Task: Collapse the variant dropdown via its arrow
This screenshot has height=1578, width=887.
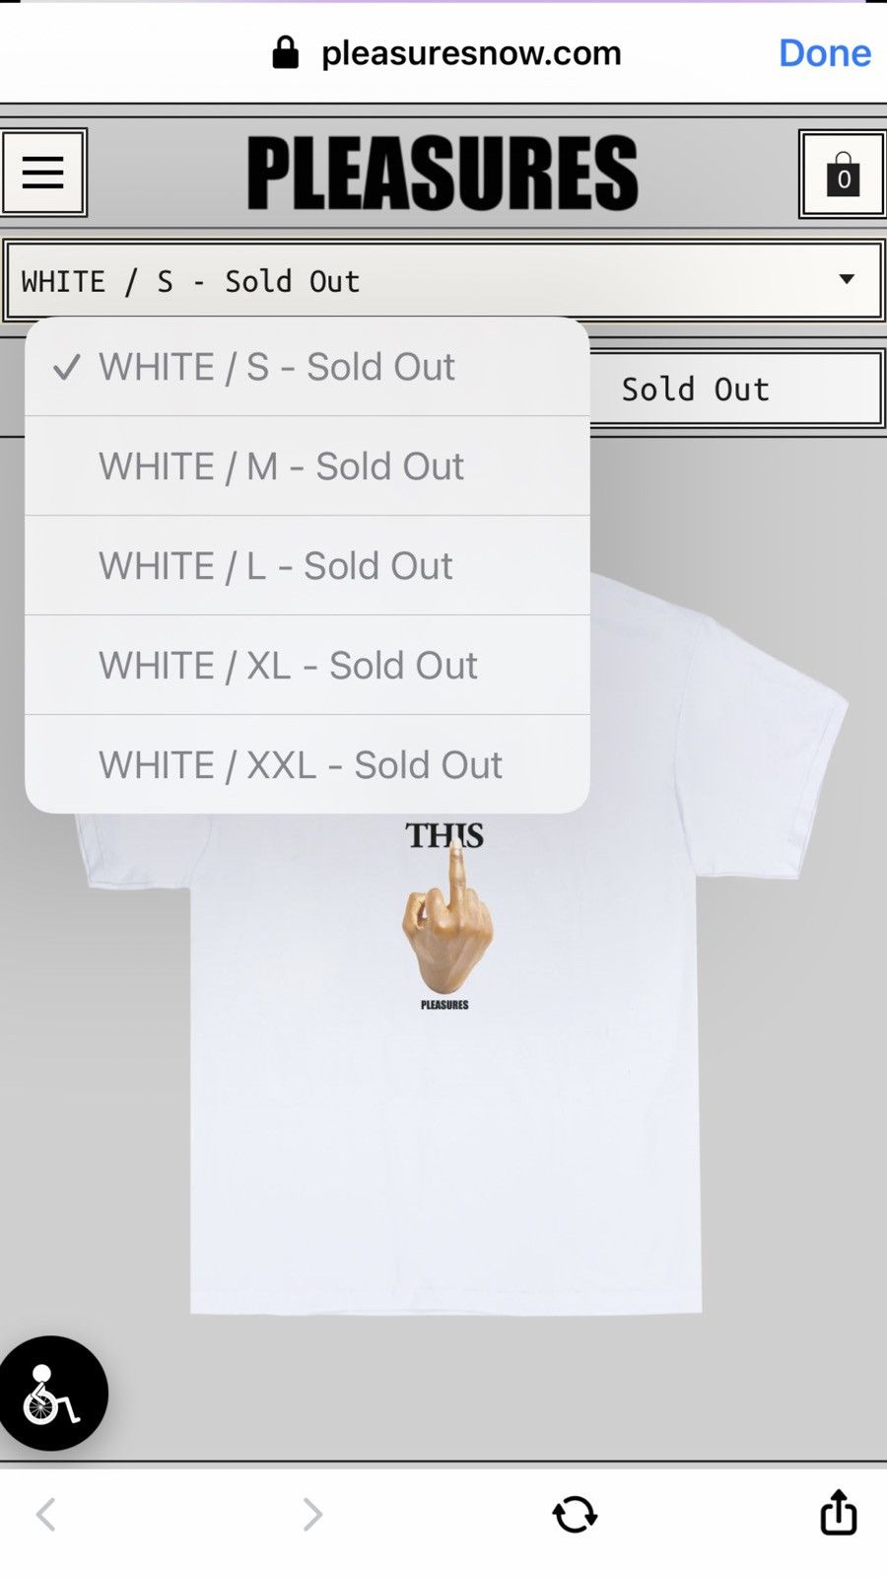Action: pyautogui.click(x=847, y=279)
